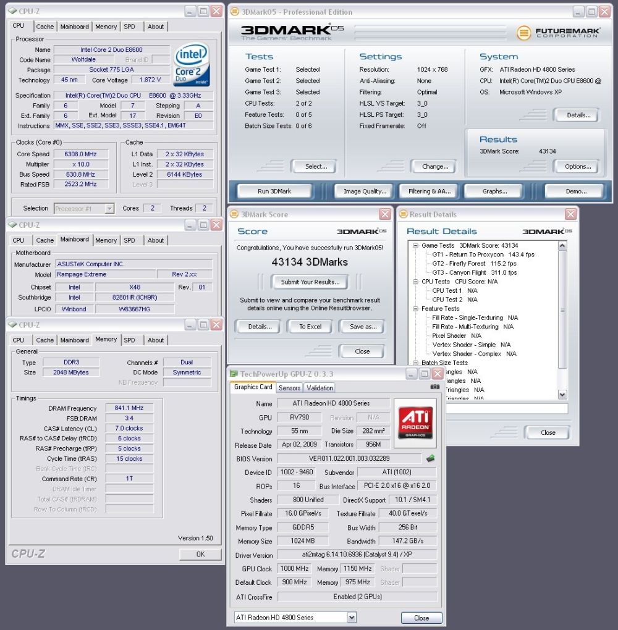
Task: Collapse the Batch Size Tests tree node
Action: tap(415, 363)
